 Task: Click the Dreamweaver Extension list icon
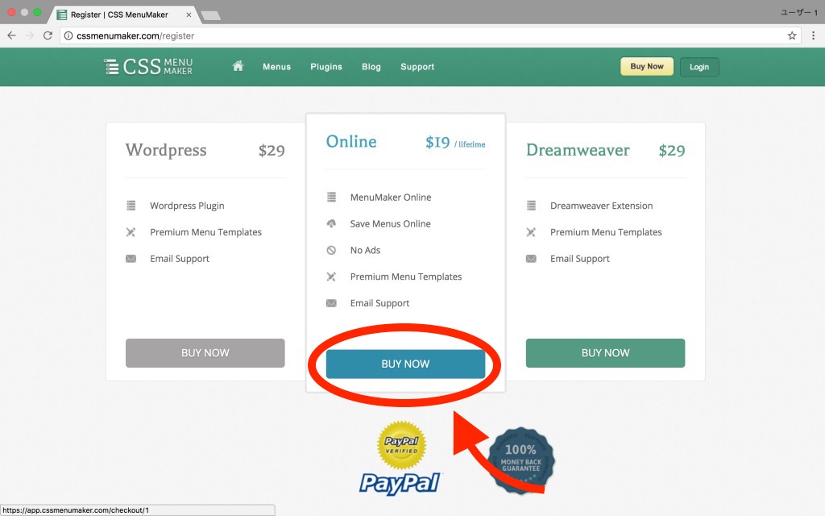pyautogui.click(x=532, y=206)
